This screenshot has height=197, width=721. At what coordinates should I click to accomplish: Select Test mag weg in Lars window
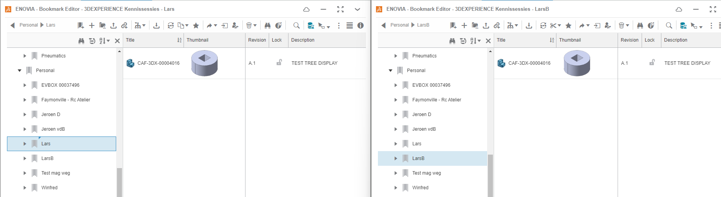56,173
